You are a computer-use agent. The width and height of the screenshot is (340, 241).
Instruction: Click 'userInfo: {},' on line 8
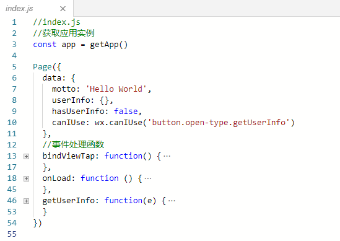pyautogui.click(x=82, y=100)
